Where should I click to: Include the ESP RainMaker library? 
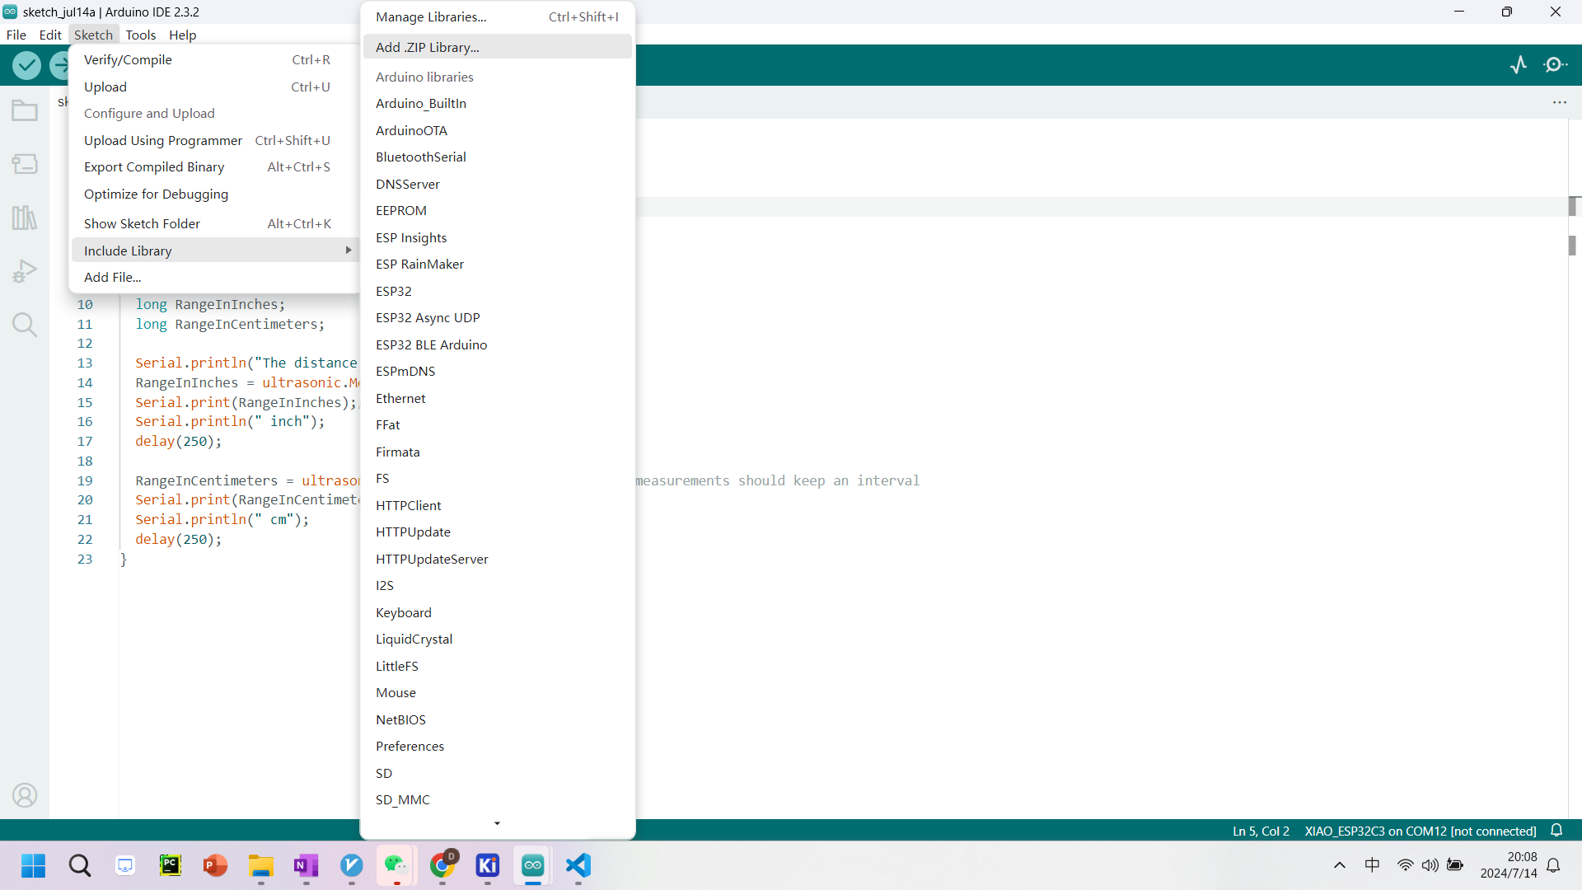tap(498, 264)
